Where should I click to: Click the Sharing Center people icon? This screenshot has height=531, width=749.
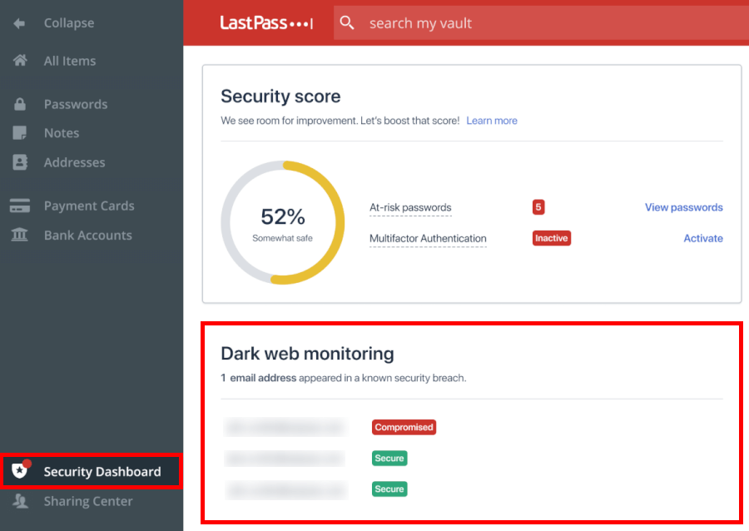18,501
